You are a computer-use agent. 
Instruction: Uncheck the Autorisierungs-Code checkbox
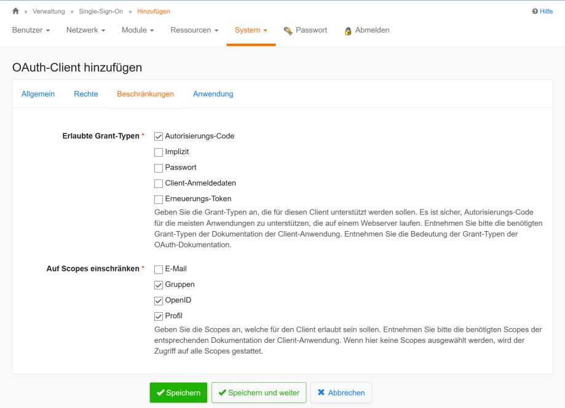(x=159, y=136)
